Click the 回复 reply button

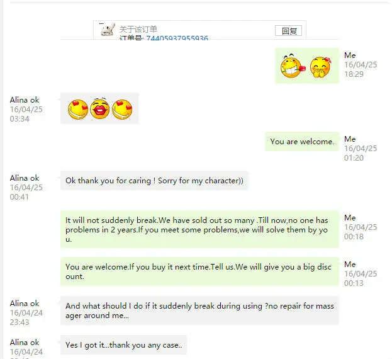(288, 31)
